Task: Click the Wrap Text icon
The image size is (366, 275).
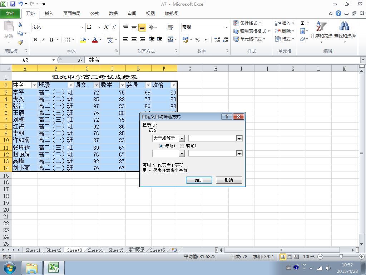Action: pyautogui.click(x=170, y=27)
